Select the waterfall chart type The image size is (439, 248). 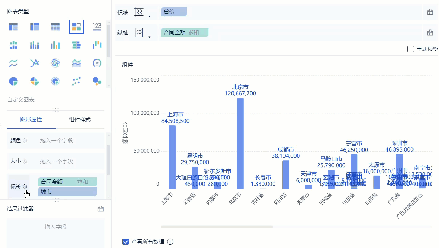tap(97, 45)
